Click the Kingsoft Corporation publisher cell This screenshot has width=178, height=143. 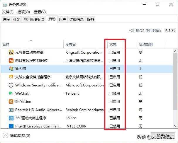click(x=84, y=52)
